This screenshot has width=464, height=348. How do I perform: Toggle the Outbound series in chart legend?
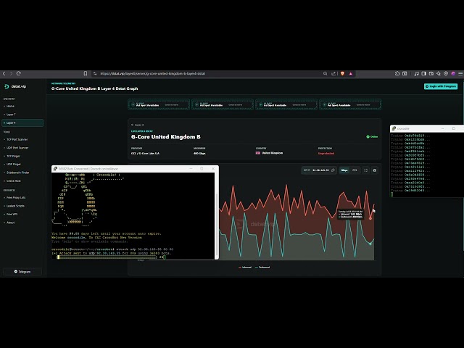262,268
